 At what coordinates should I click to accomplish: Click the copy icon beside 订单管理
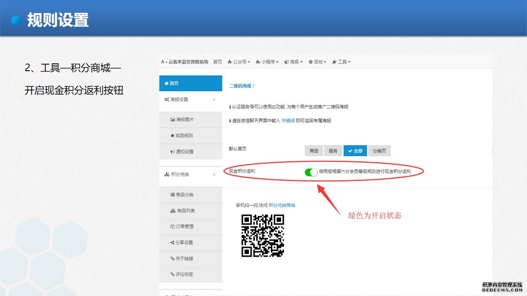click(x=173, y=227)
